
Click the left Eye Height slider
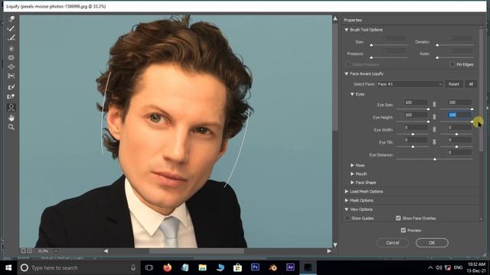point(413,121)
